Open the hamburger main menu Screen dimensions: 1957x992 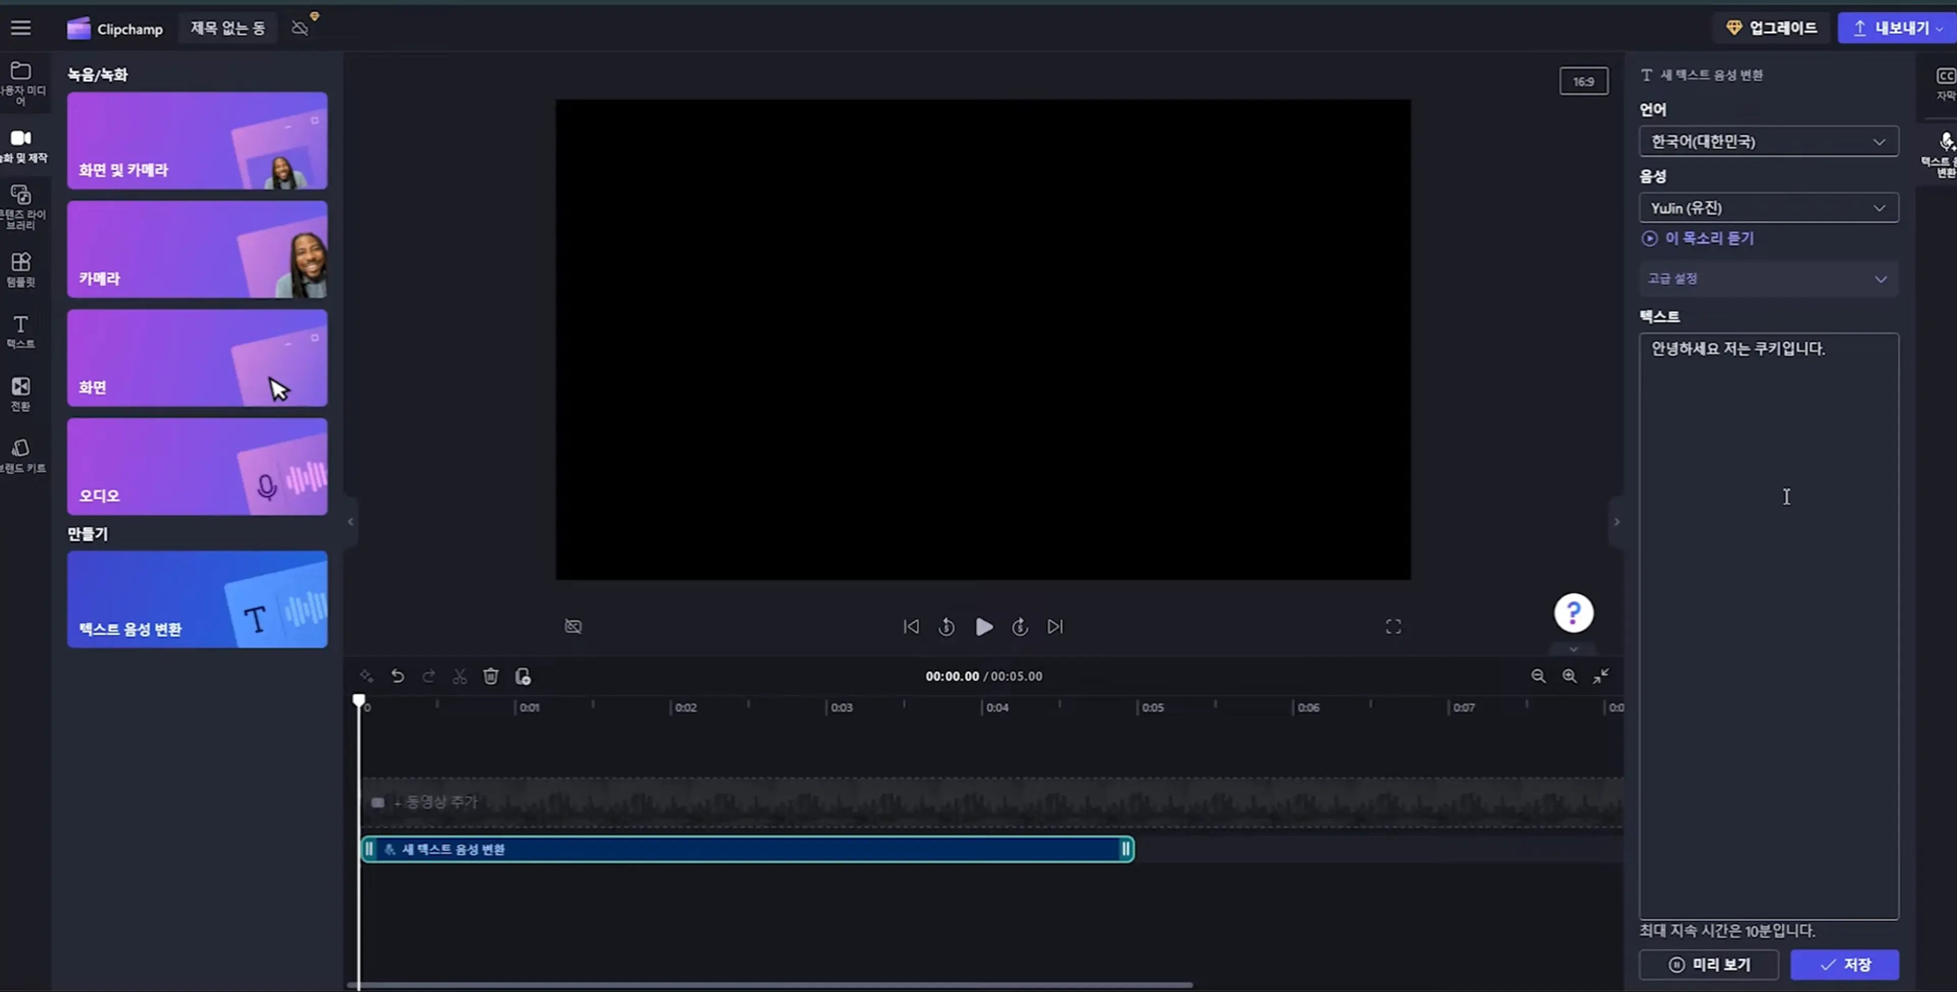pos(21,28)
